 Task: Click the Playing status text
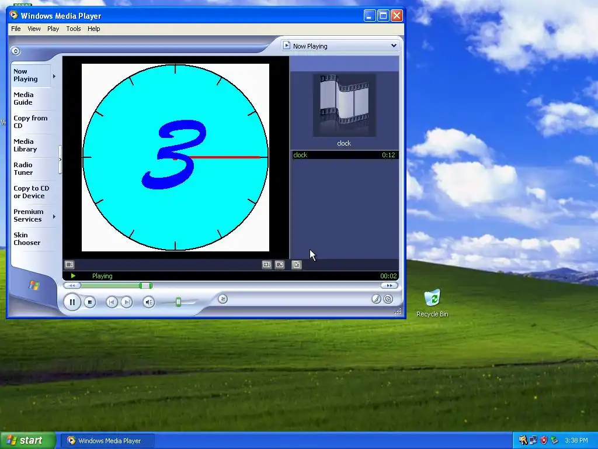102,276
